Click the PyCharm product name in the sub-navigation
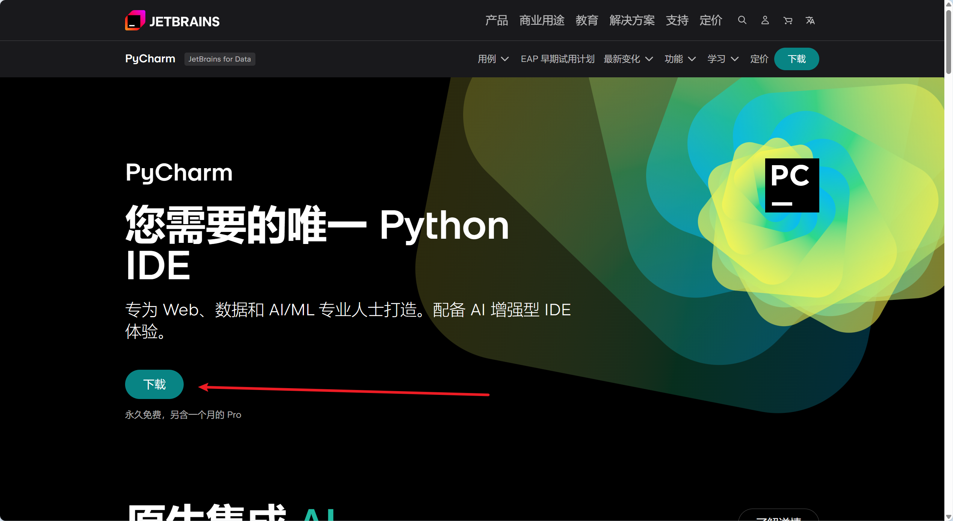Viewport: 953px width, 521px height. [150, 59]
